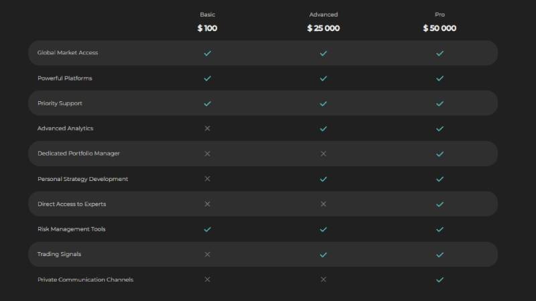This screenshot has height=301, width=536.
Task: Click the Advanced checkmark for Trading Signals
Action: point(324,255)
